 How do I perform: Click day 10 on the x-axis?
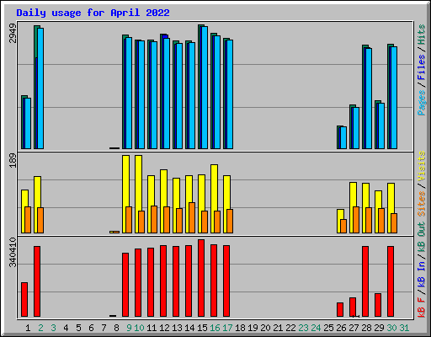(x=139, y=328)
